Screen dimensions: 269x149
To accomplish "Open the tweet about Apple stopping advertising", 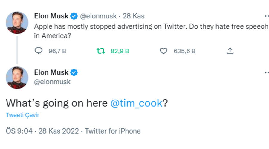I will (x=149, y=31).
